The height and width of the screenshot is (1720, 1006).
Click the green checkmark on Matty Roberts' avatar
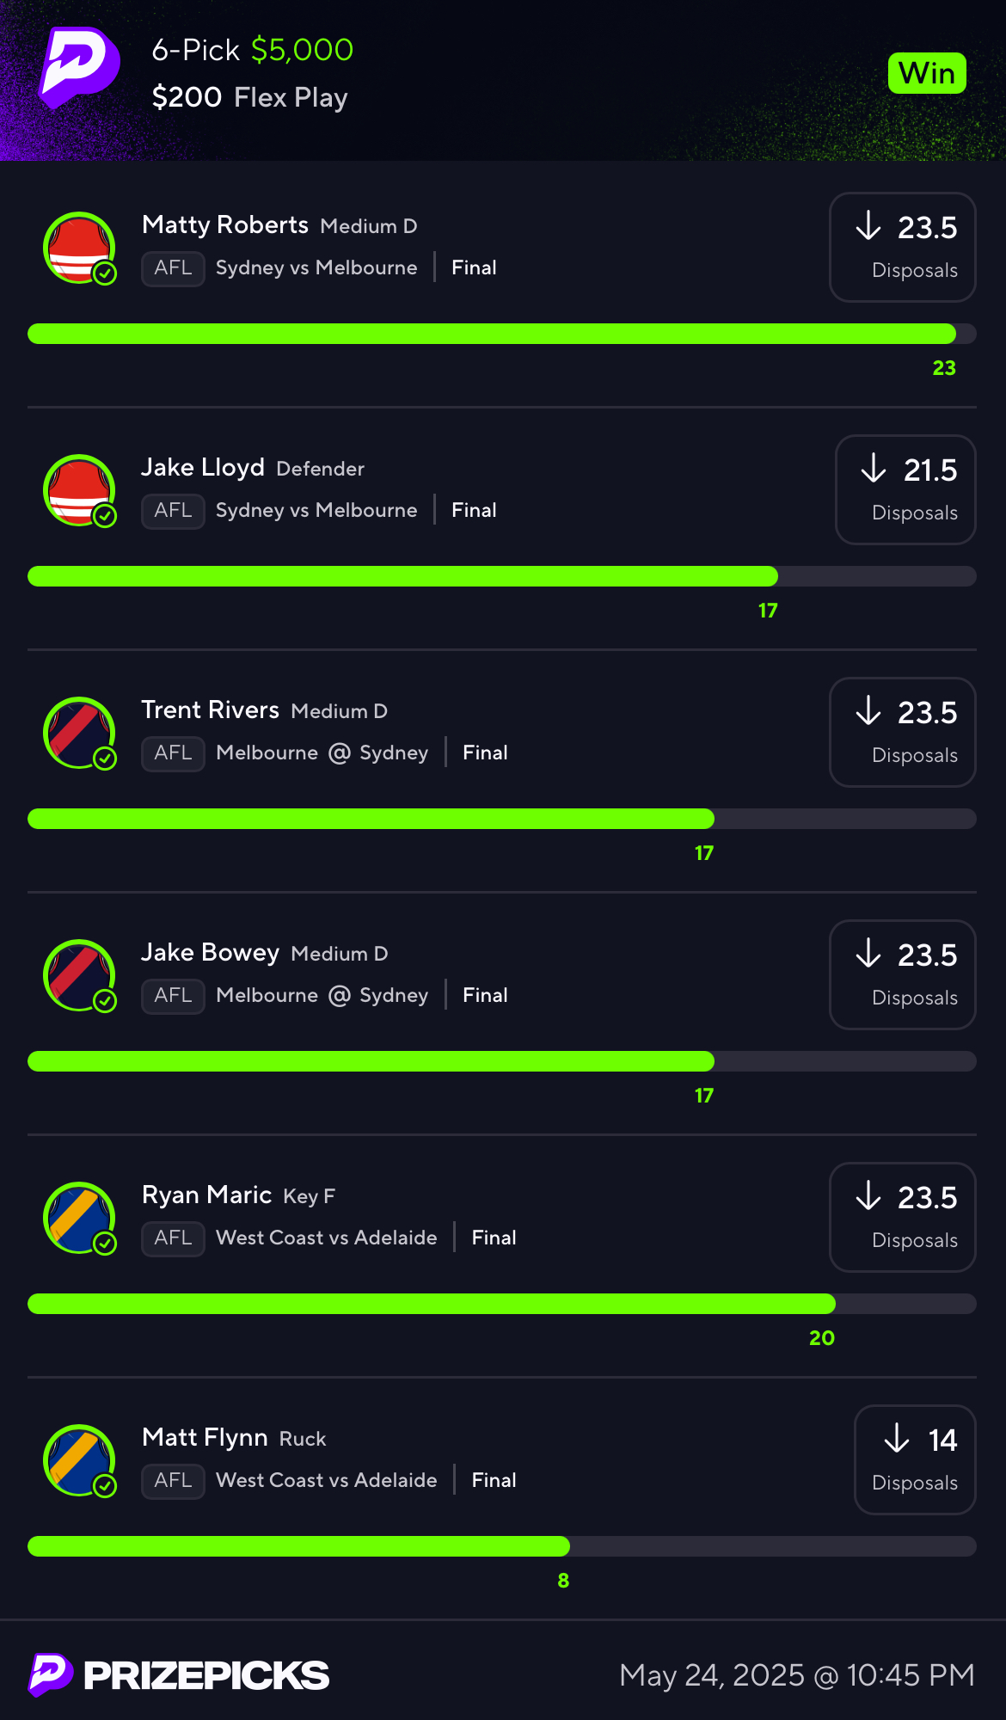click(105, 273)
